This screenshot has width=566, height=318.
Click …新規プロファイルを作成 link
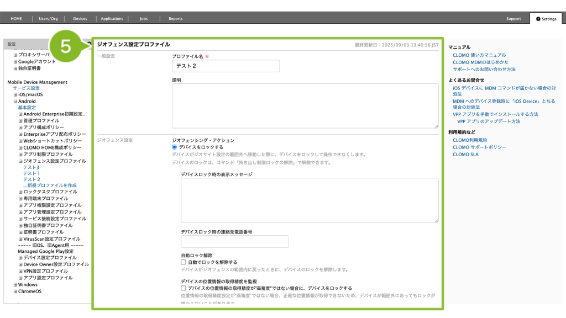tap(50, 185)
